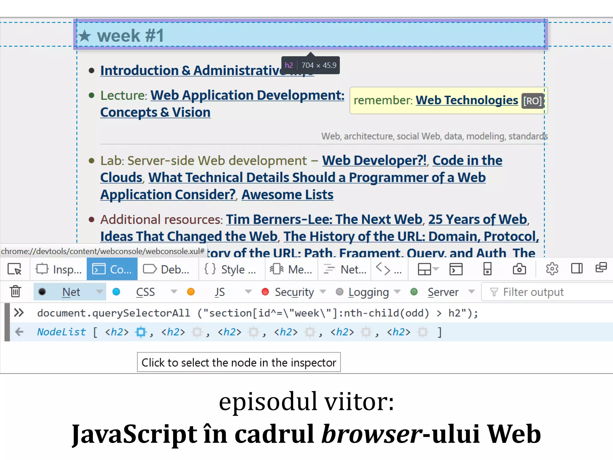Select sixth h2 node in inspector icon
Viewport: 613px width, 460px height.
click(x=423, y=332)
